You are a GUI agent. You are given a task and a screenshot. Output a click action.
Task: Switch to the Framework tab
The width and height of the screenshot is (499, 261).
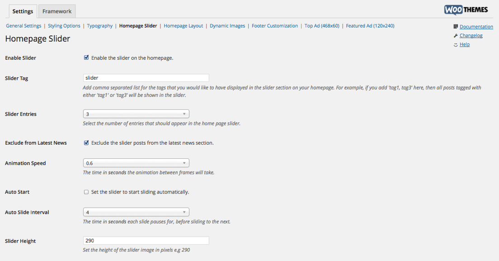[57, 11]
